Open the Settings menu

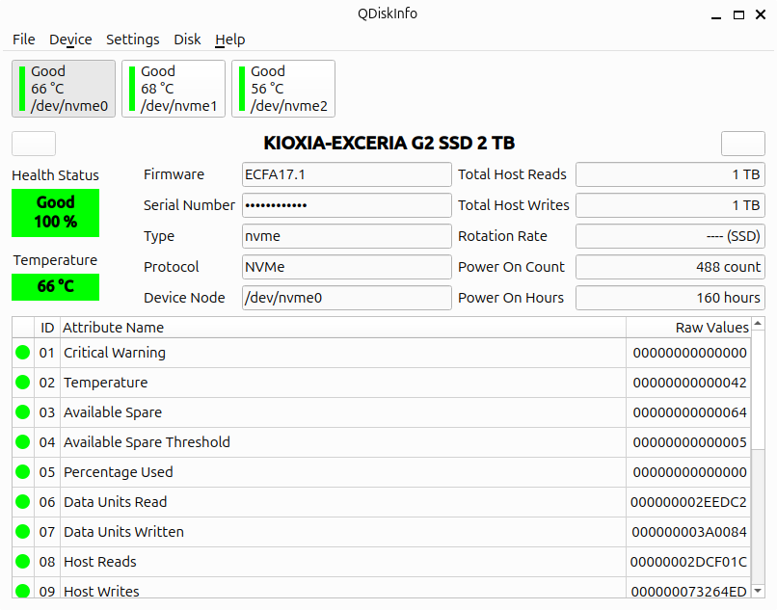click(x=132, y=40)
